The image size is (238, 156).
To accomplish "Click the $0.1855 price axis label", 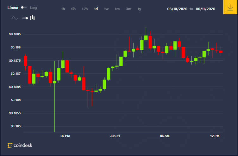I will [x=15, y=113].
